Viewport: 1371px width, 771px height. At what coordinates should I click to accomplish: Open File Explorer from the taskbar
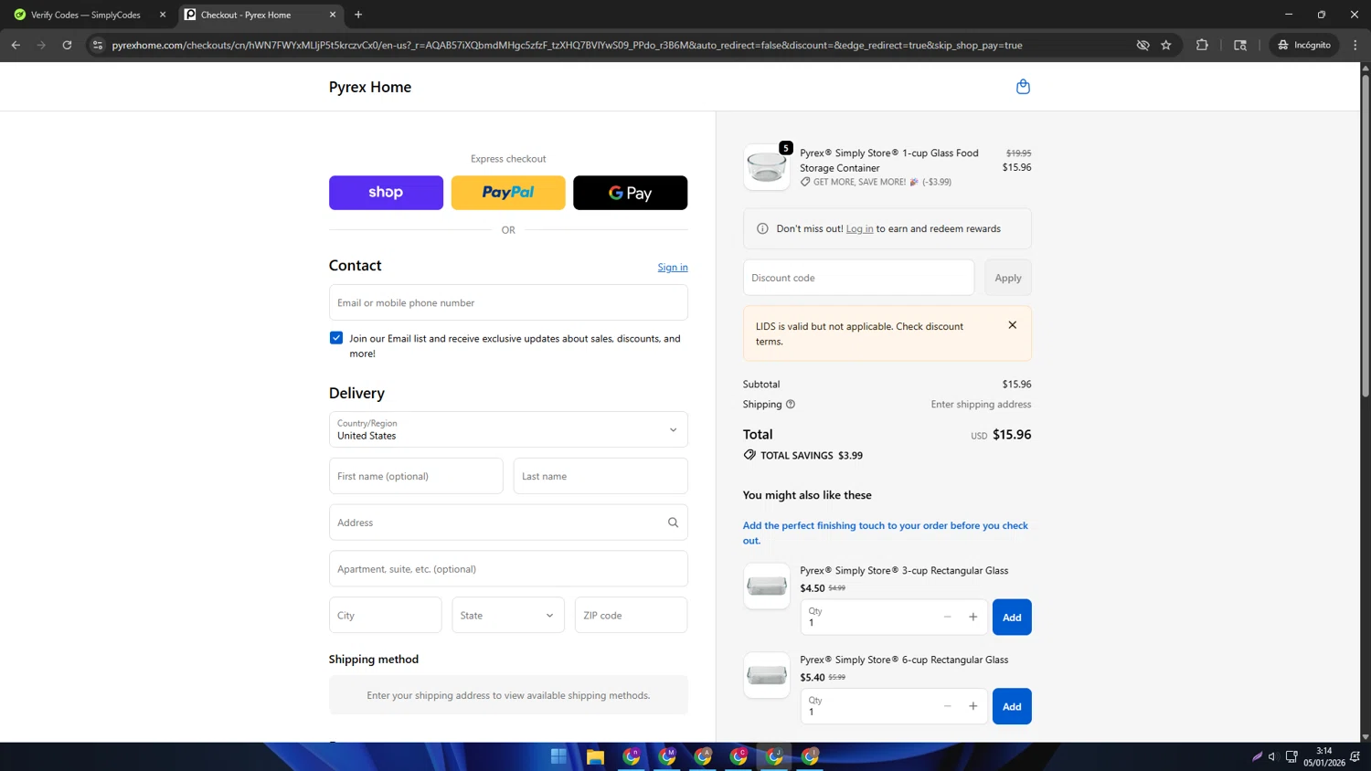click(595, 756)
